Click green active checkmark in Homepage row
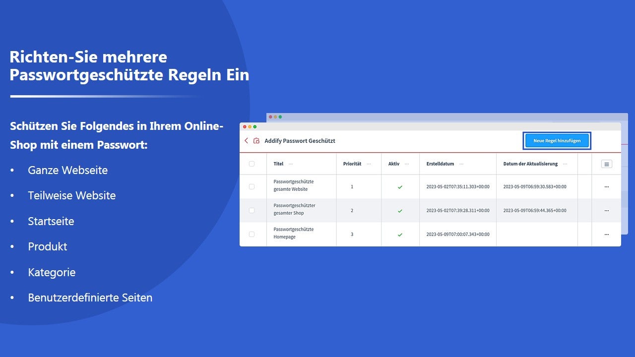The image size is (635, 357). tap(400, 235)
